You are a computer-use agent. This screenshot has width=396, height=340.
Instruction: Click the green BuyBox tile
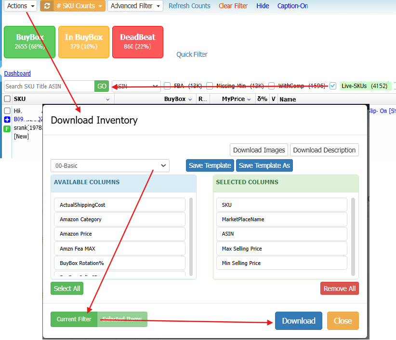click(x=29, y=42)
